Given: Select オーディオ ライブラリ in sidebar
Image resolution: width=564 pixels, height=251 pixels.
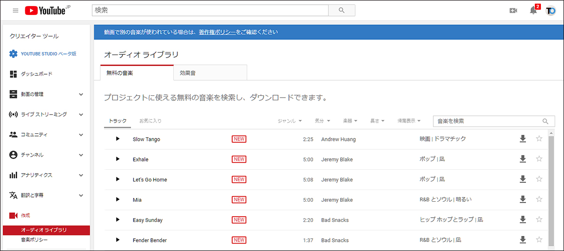Looking at the screenshot, I should coord(46,230).
